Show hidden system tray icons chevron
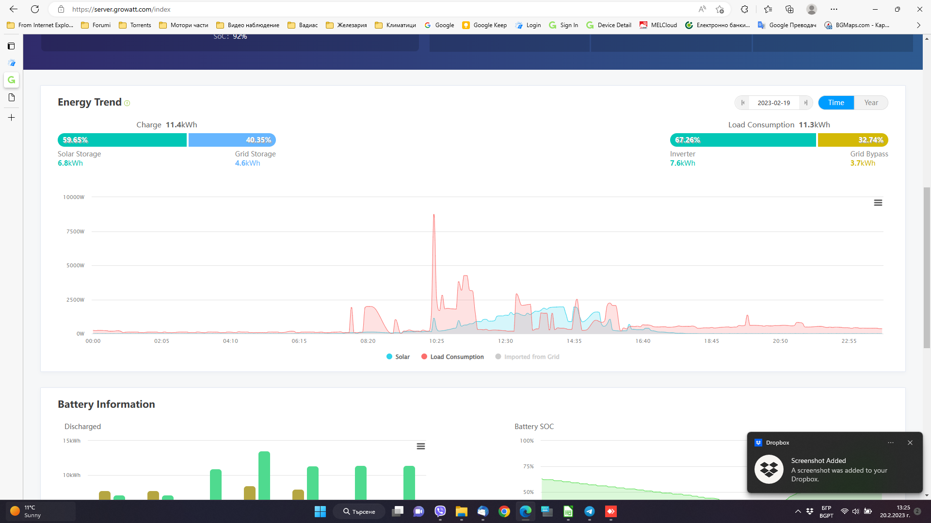This screenshot has width=931, height=523. click(x=798, y=511)
